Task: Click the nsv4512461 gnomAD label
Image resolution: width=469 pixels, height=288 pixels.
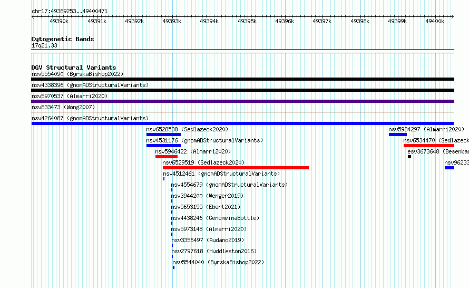Action: point(221,174)
